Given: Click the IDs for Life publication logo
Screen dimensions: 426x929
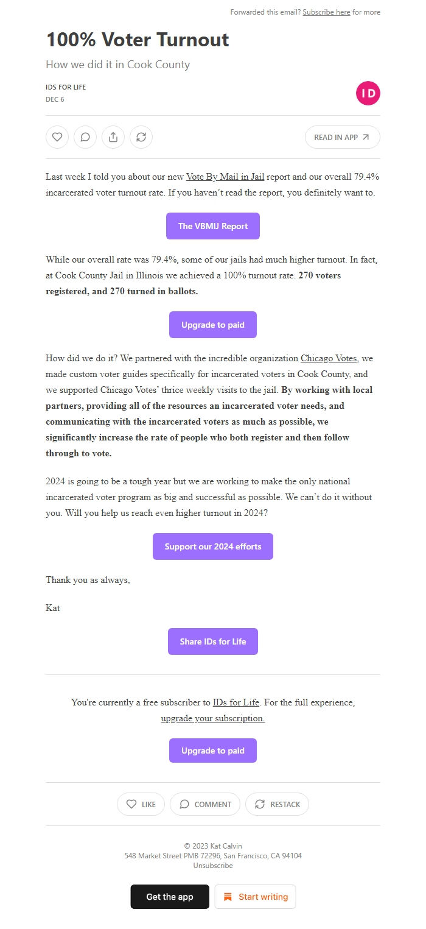Looking at the screenshot, I should point(368,93).
